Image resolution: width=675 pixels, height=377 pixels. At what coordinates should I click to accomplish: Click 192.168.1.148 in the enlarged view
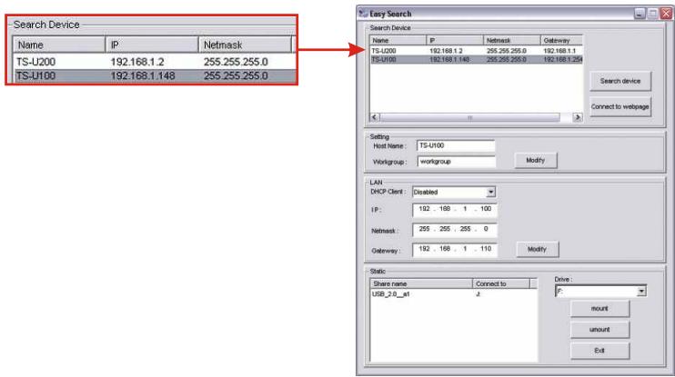pyautogui.click(x=143, y=76)
